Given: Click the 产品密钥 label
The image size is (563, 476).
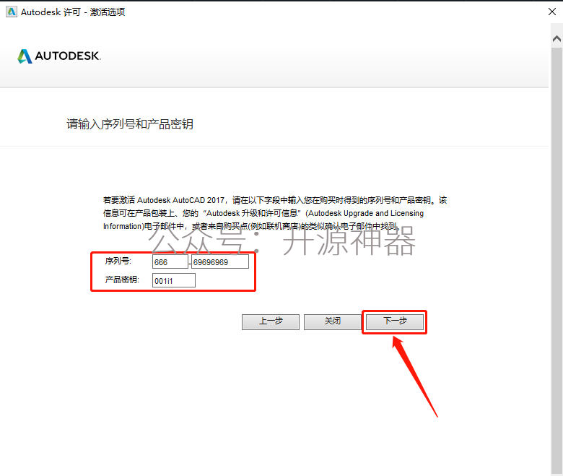Looking at the screenshot, I should point(122,280).
